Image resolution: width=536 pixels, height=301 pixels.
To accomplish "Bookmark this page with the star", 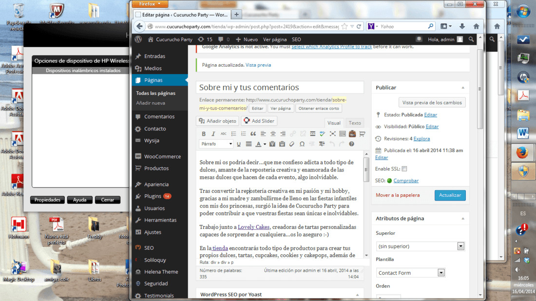I will click(345, 26).
